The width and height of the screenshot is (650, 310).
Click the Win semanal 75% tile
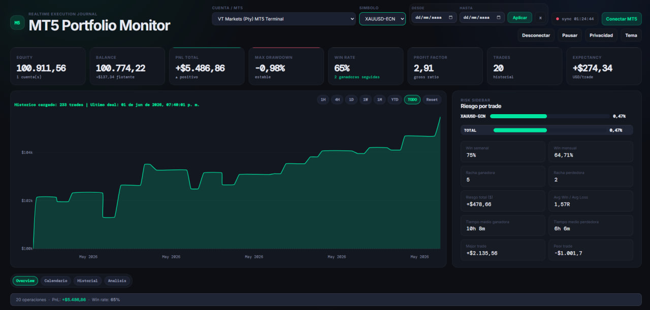click(x=503, y=152)
